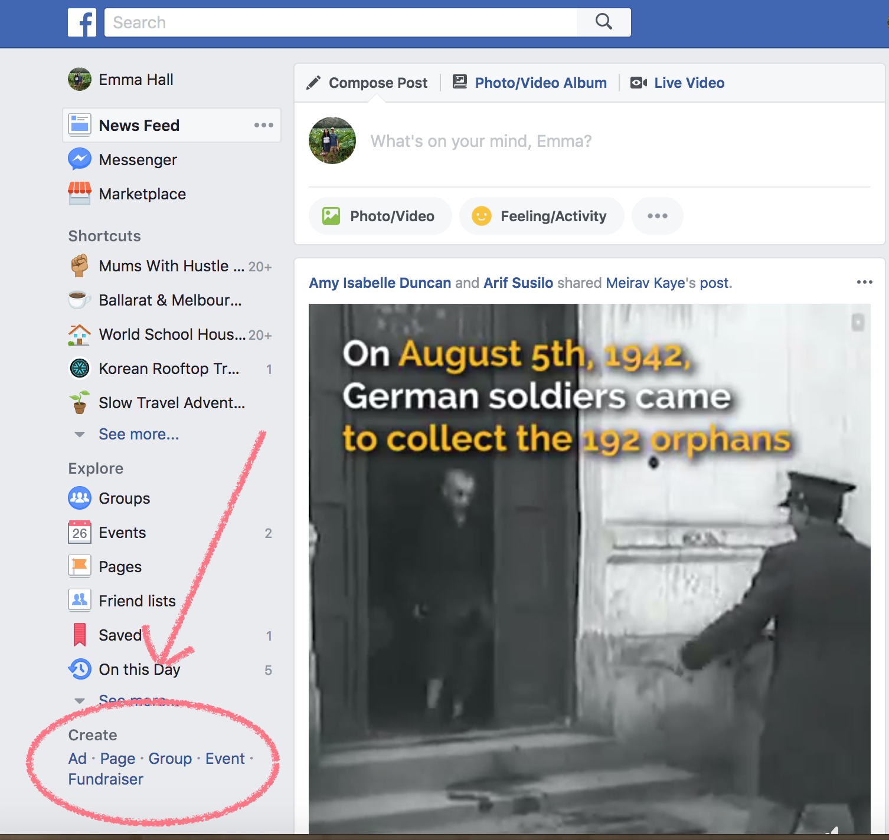The height and width of the screenshot is (840, 889).
Task: Focus the Search input field
Action: (341, 22)
